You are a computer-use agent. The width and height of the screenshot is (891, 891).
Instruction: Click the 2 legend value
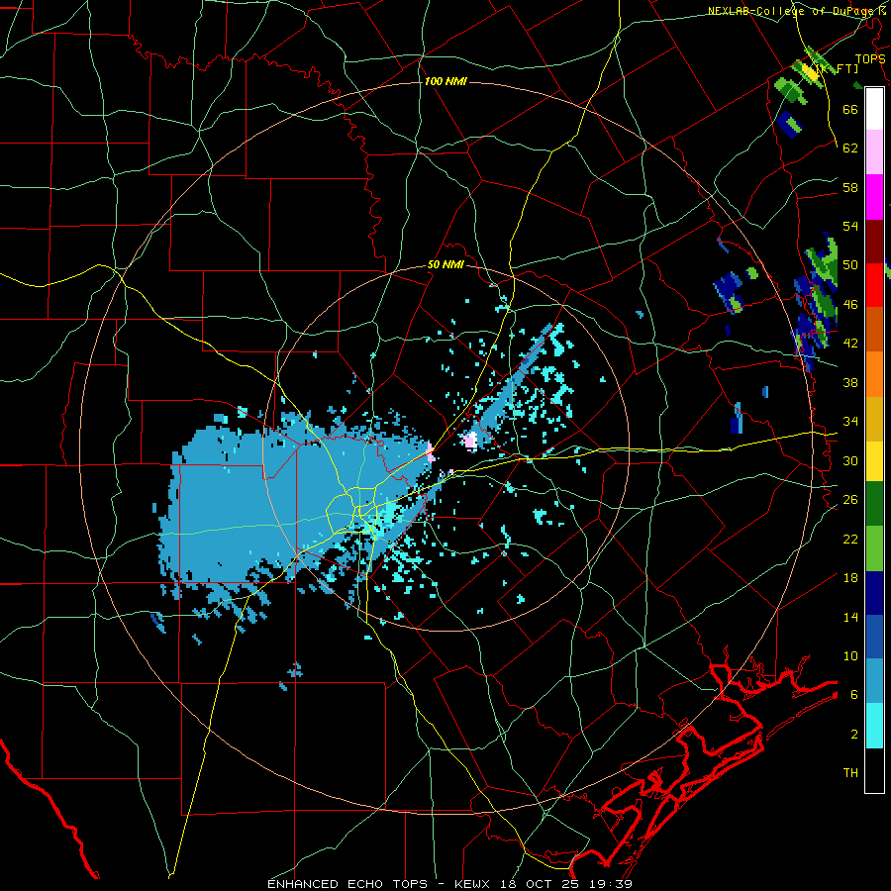point(854,735)
